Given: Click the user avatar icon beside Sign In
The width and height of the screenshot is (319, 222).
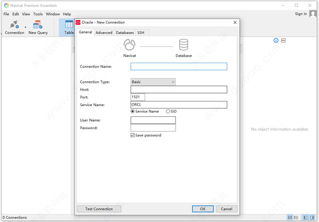Looking at the screenshot, I should click(x=313, y=14).
